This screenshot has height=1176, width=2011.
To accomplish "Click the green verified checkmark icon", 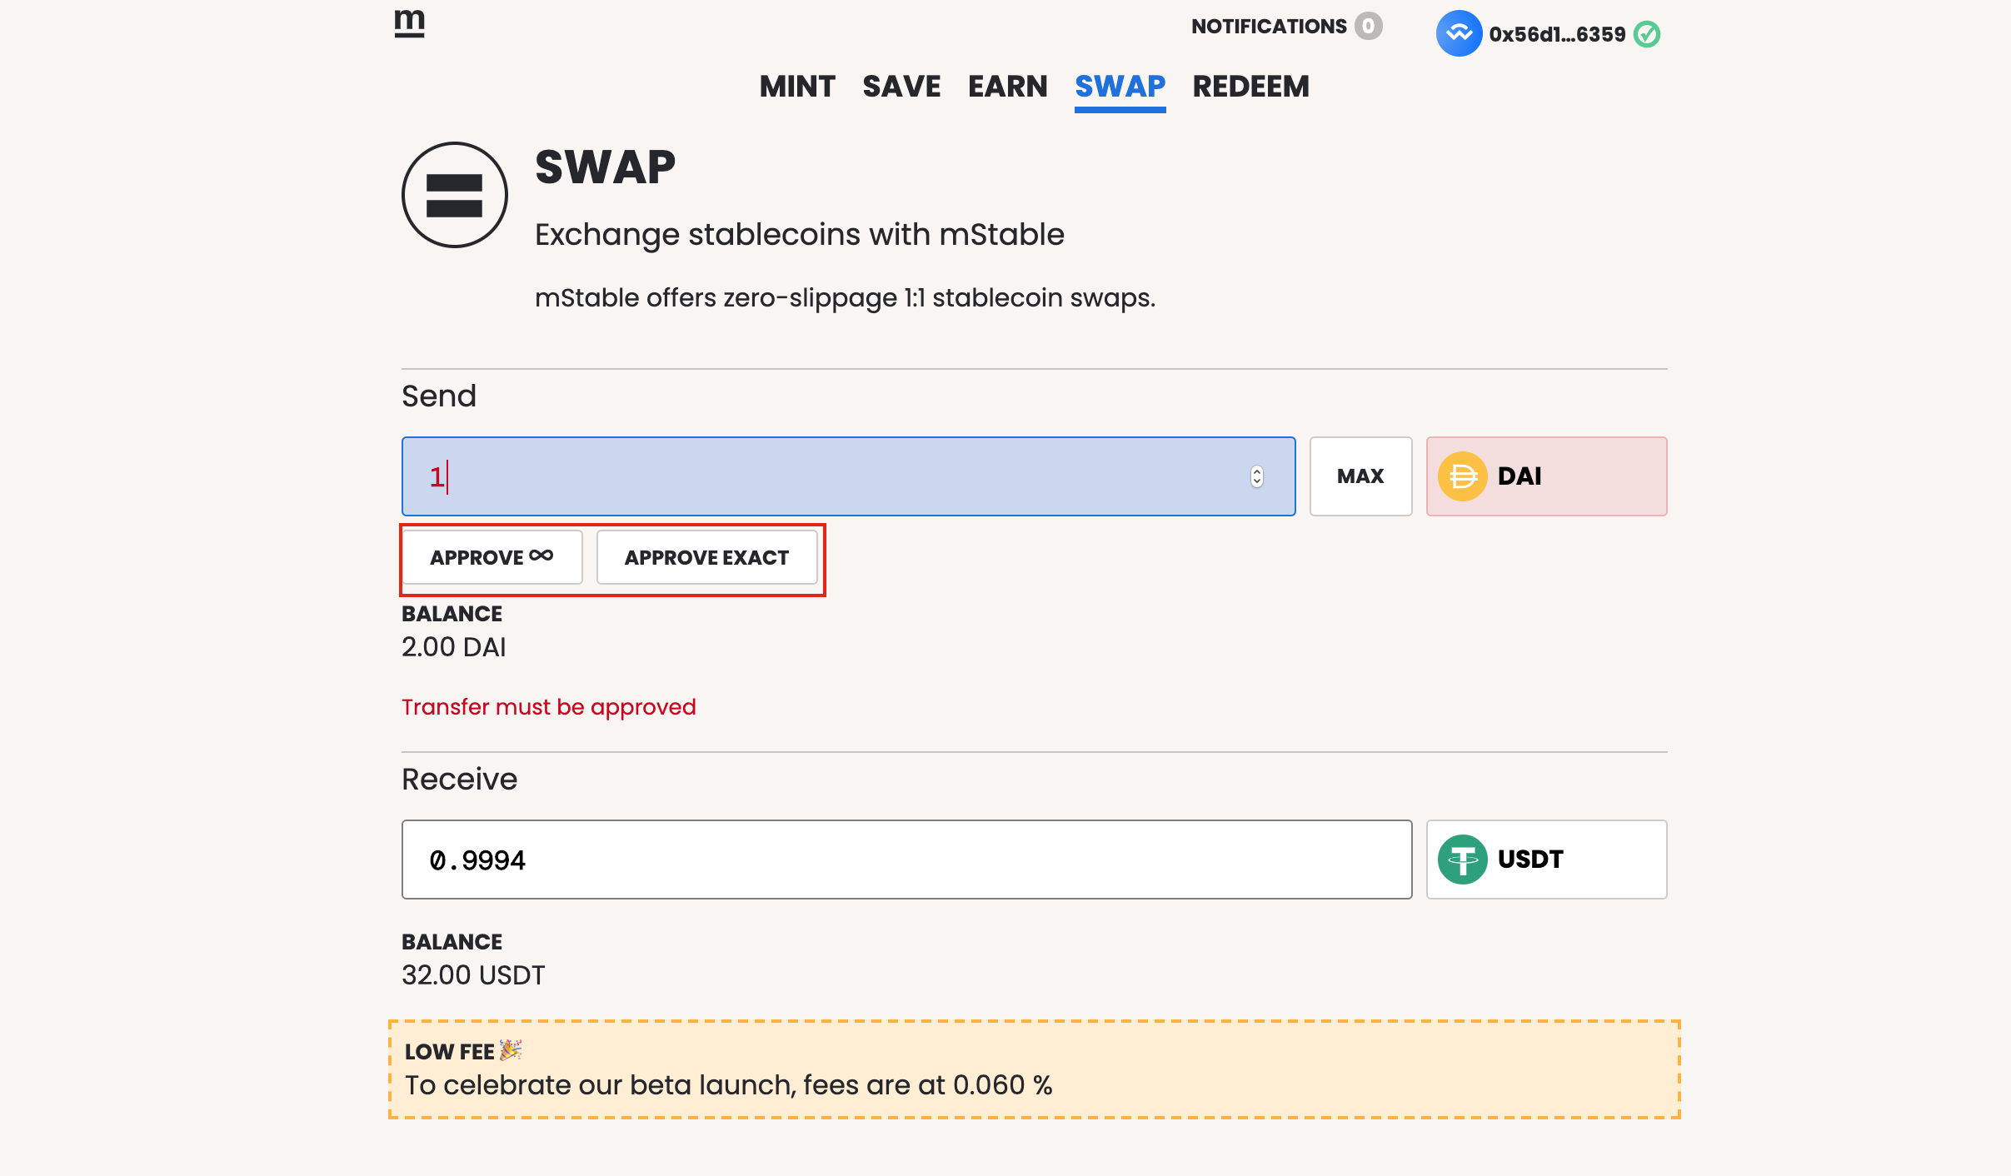I will coord(1647,34).
